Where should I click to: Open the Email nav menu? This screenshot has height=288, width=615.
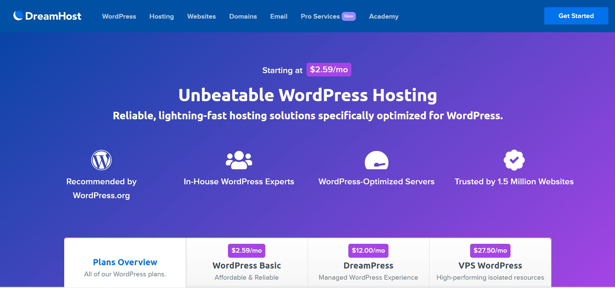(x=279, y=16)
